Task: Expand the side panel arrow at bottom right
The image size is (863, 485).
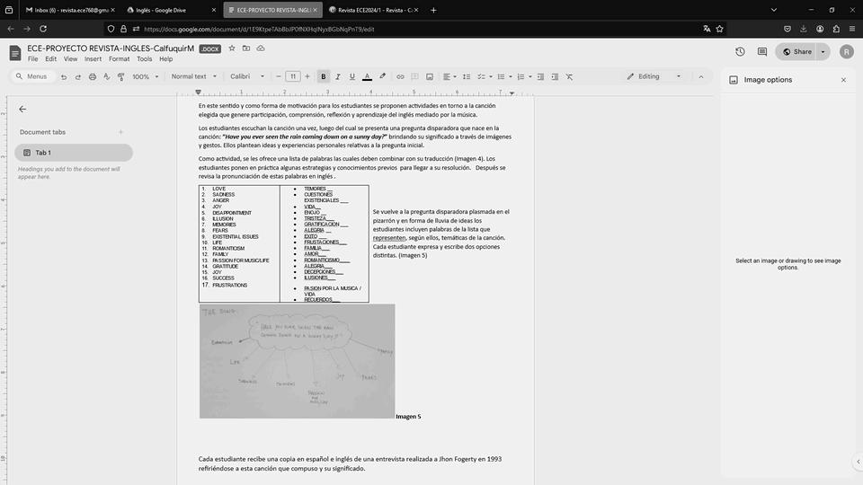Action: point(858,462)
